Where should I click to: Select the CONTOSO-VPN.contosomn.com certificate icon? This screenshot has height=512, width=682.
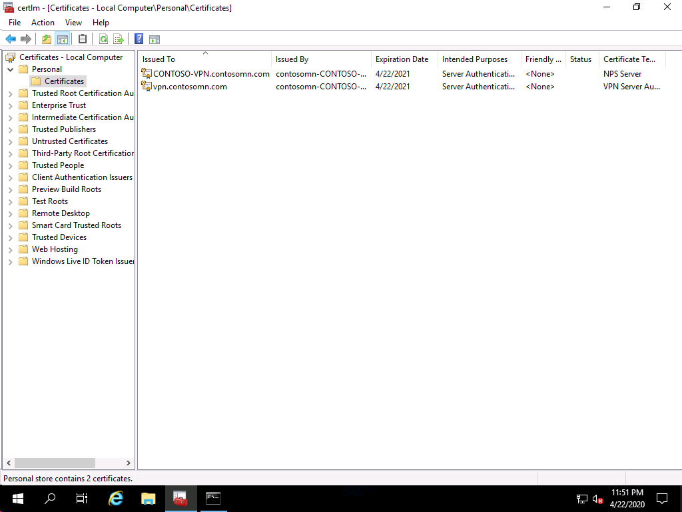(x=147, y=74)
